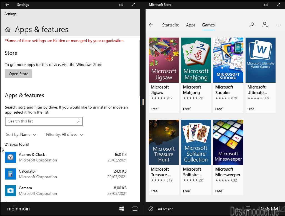
Task: Select the Alarms & Clock app name
Action: pyautogui.click(x=32, y=155)
